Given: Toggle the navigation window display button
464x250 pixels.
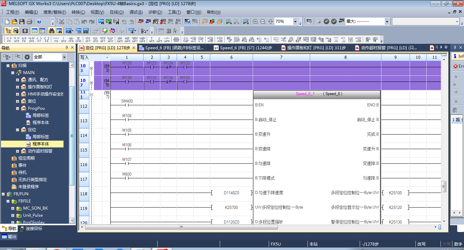Looking at the screenshot, I should pos(8,31).
